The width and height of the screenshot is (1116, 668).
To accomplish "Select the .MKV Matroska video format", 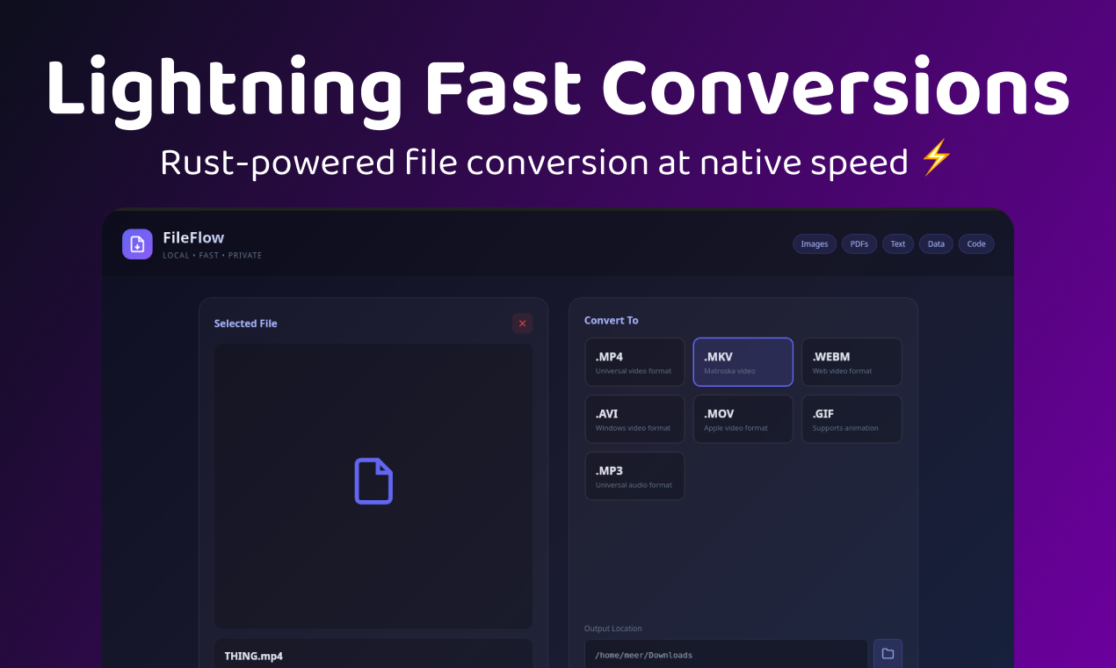I will (743, 361).
